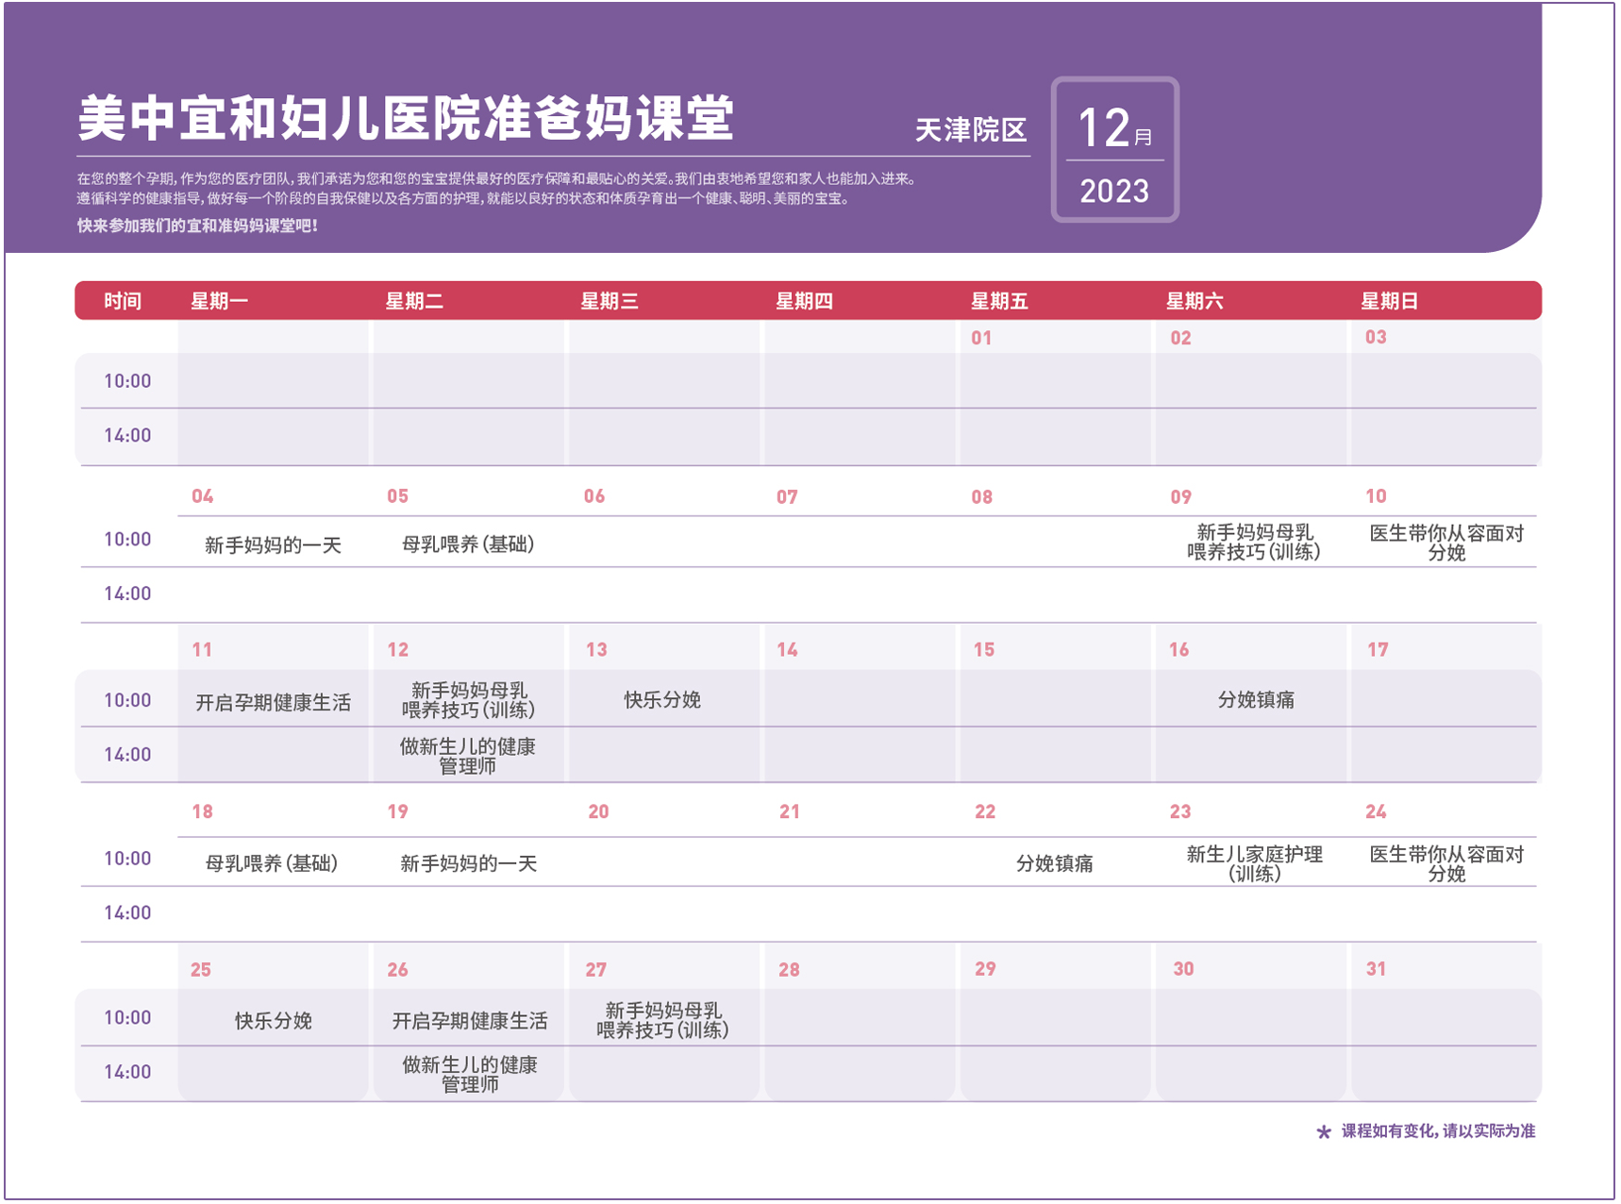Open '新手妈妈母乳喂养技巧(训练)' class on the 12th
The image size is (1621, 1204).
[469, 700]
